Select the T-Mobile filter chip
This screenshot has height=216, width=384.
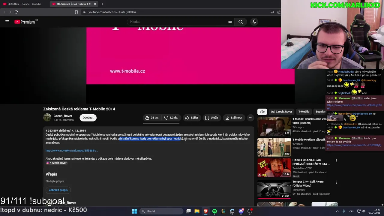304,112
